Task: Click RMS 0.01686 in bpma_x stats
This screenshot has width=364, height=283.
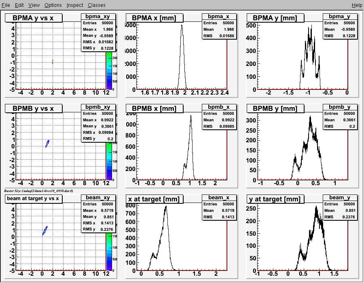Action: [219, 36]
